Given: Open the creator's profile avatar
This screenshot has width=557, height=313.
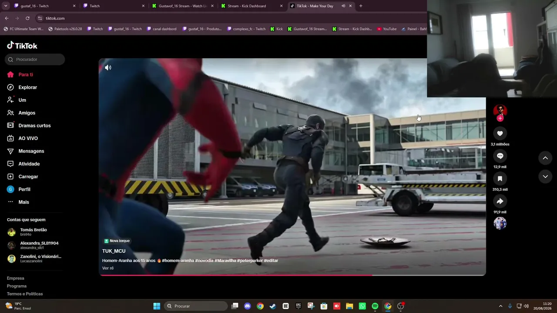Looking at the screenshot, I should pyautogui.click(x=500, y=110).
